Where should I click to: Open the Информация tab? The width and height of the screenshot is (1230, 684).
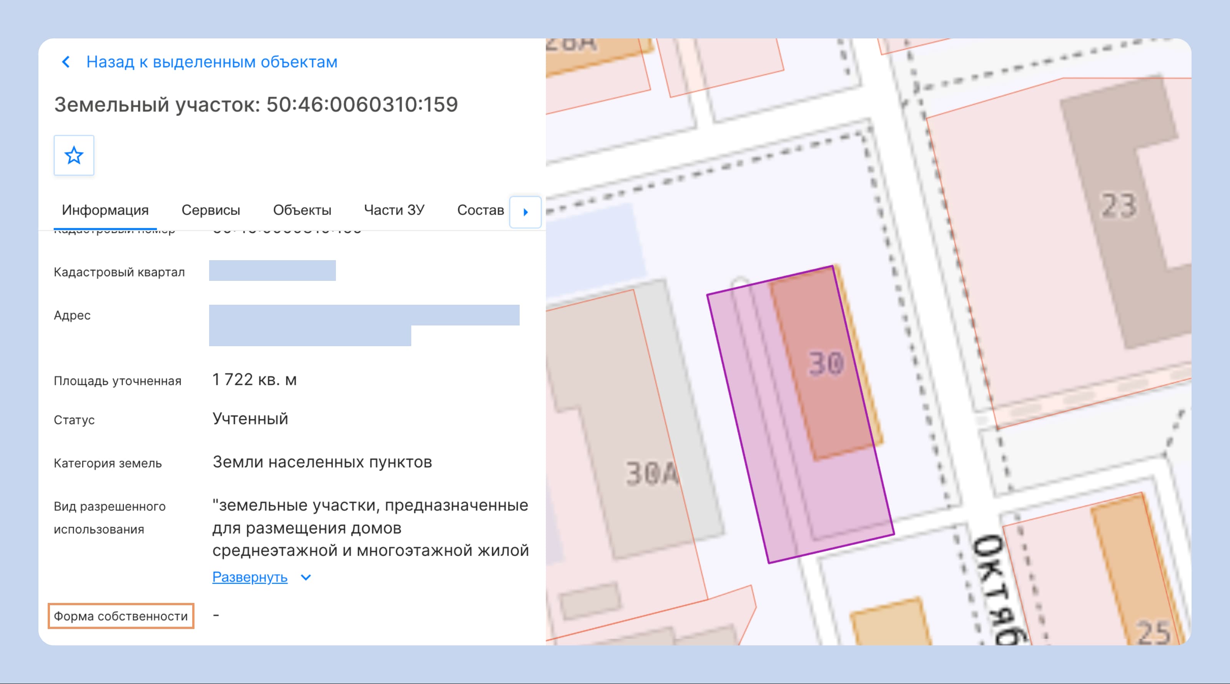point(105,210)
